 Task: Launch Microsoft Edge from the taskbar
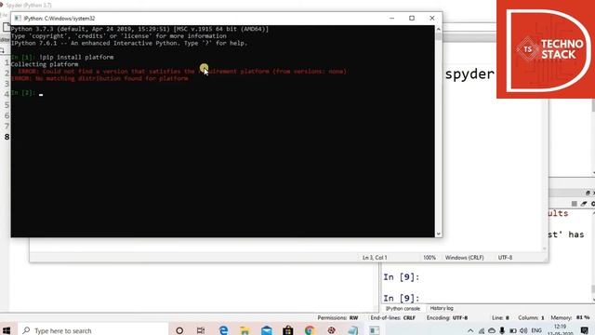[x=223, y=330]
